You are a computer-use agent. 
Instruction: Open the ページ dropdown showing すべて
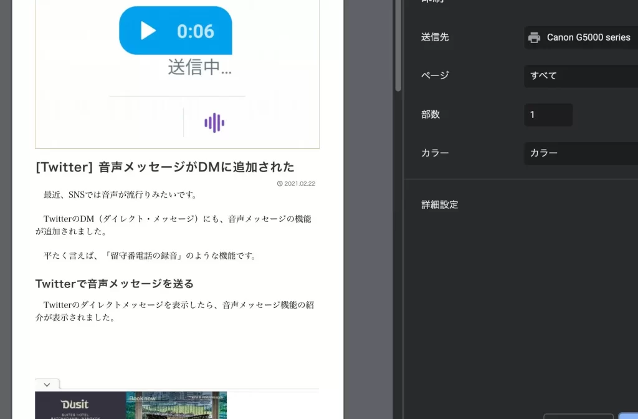pyautogui.click(x=581, y=75)
